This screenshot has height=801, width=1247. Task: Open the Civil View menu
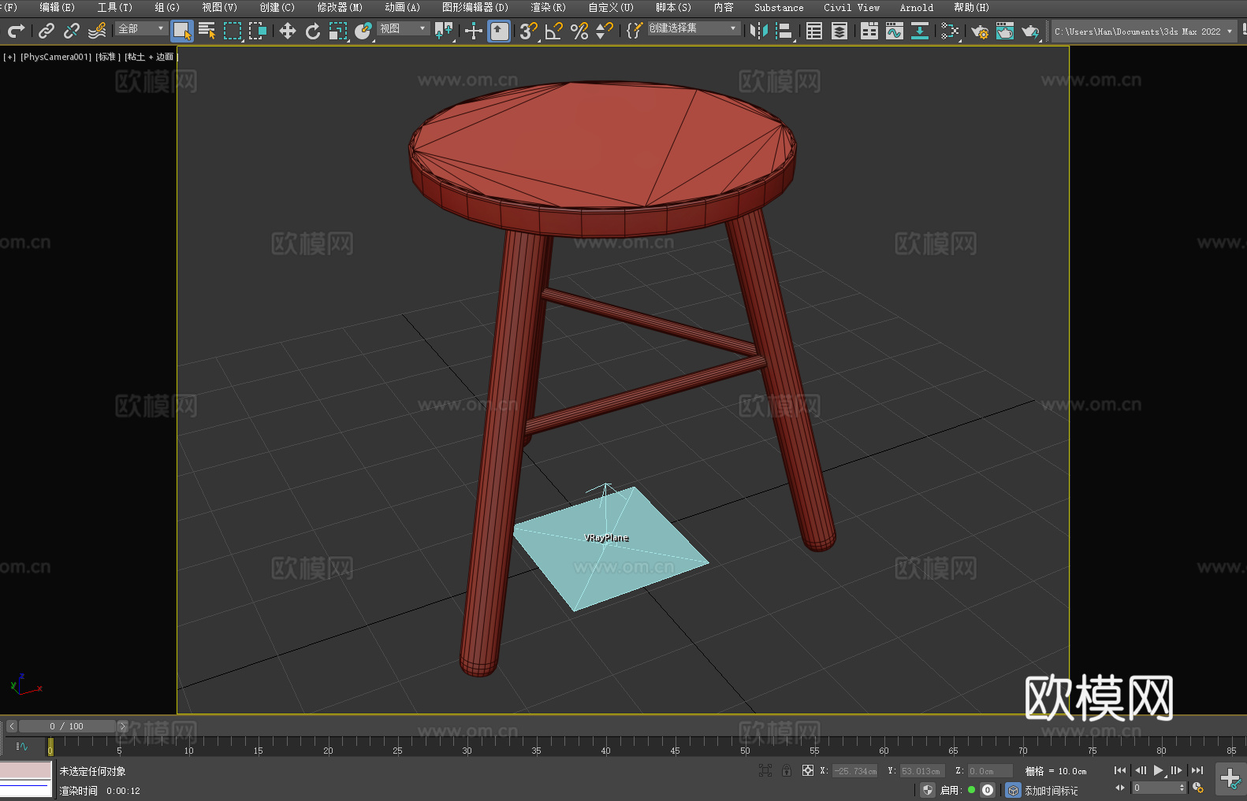tap(852, 7)
